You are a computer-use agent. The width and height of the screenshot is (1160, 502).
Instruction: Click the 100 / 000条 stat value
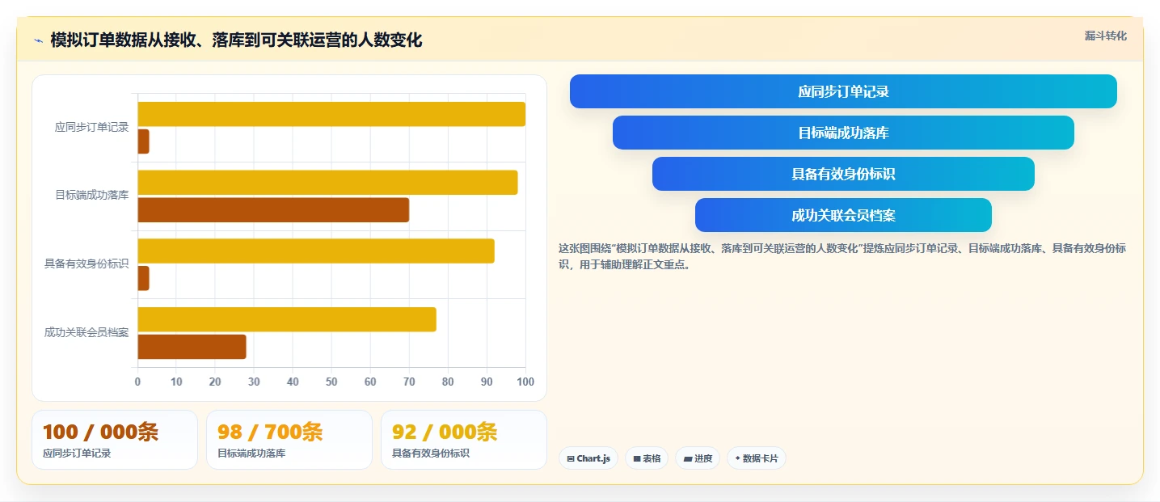click(x=100, y=432)
